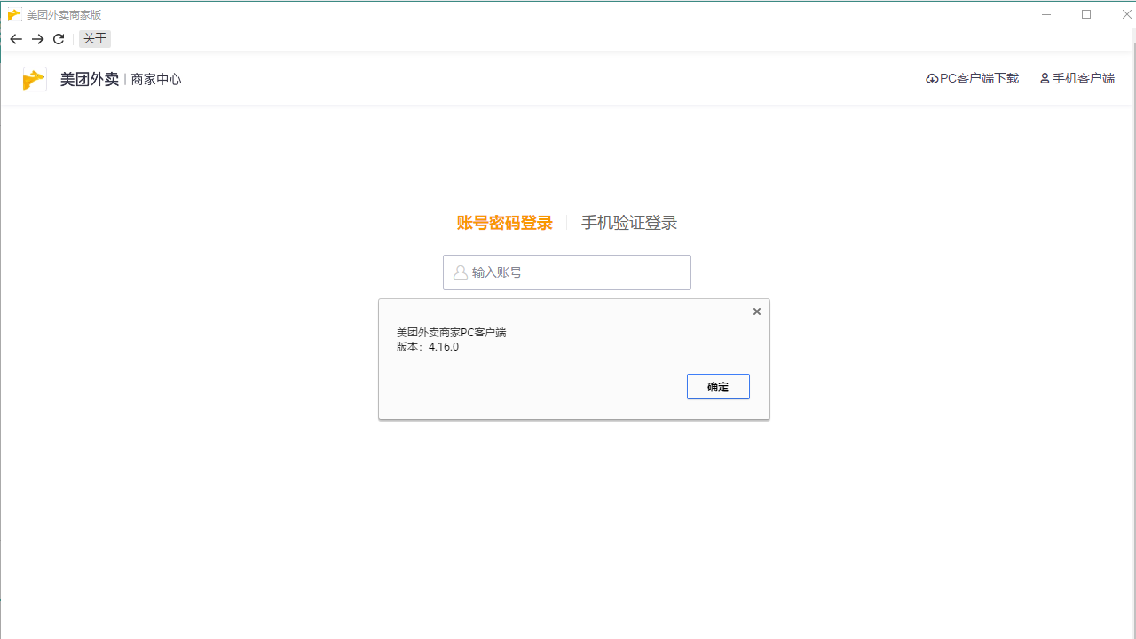Click the 美团外卖 brand text in the header
This screenshot has width=1136, height=639.
click(x=89, y=79)
